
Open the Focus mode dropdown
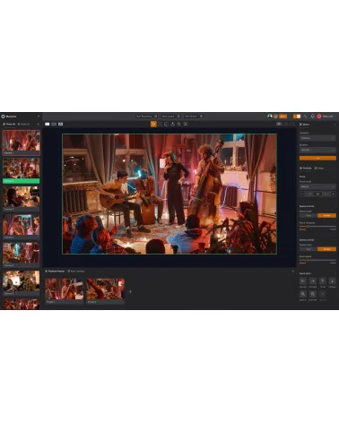point(317,186)
